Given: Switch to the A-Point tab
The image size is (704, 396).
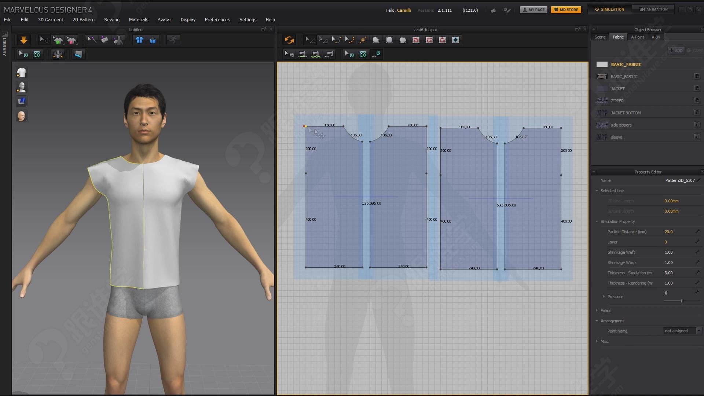Looking at the screenshot, I should 638,37.
